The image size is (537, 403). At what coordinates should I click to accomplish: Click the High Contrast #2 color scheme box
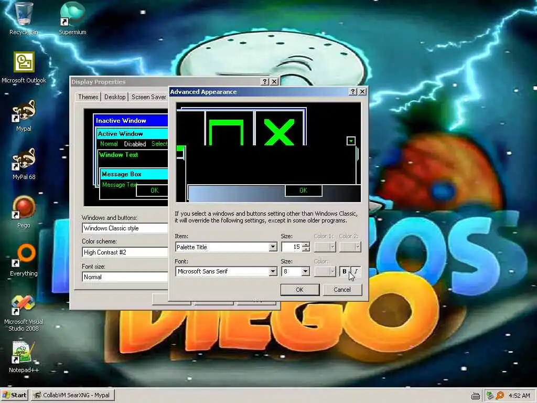(125, 252)
